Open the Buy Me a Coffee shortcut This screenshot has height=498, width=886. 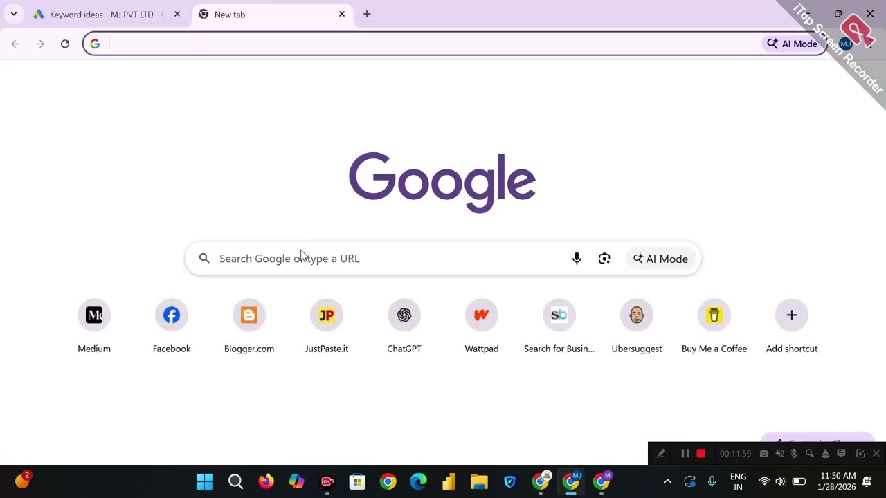714,326
